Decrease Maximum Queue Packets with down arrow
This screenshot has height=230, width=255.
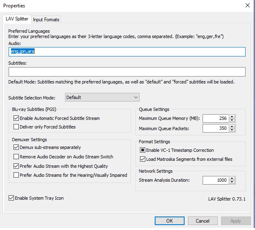[x=232, y=130]
